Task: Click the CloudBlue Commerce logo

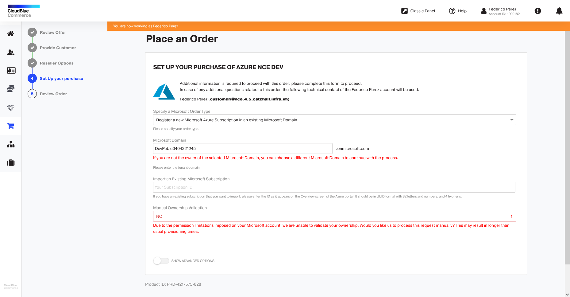Action: tap(23, 11)
